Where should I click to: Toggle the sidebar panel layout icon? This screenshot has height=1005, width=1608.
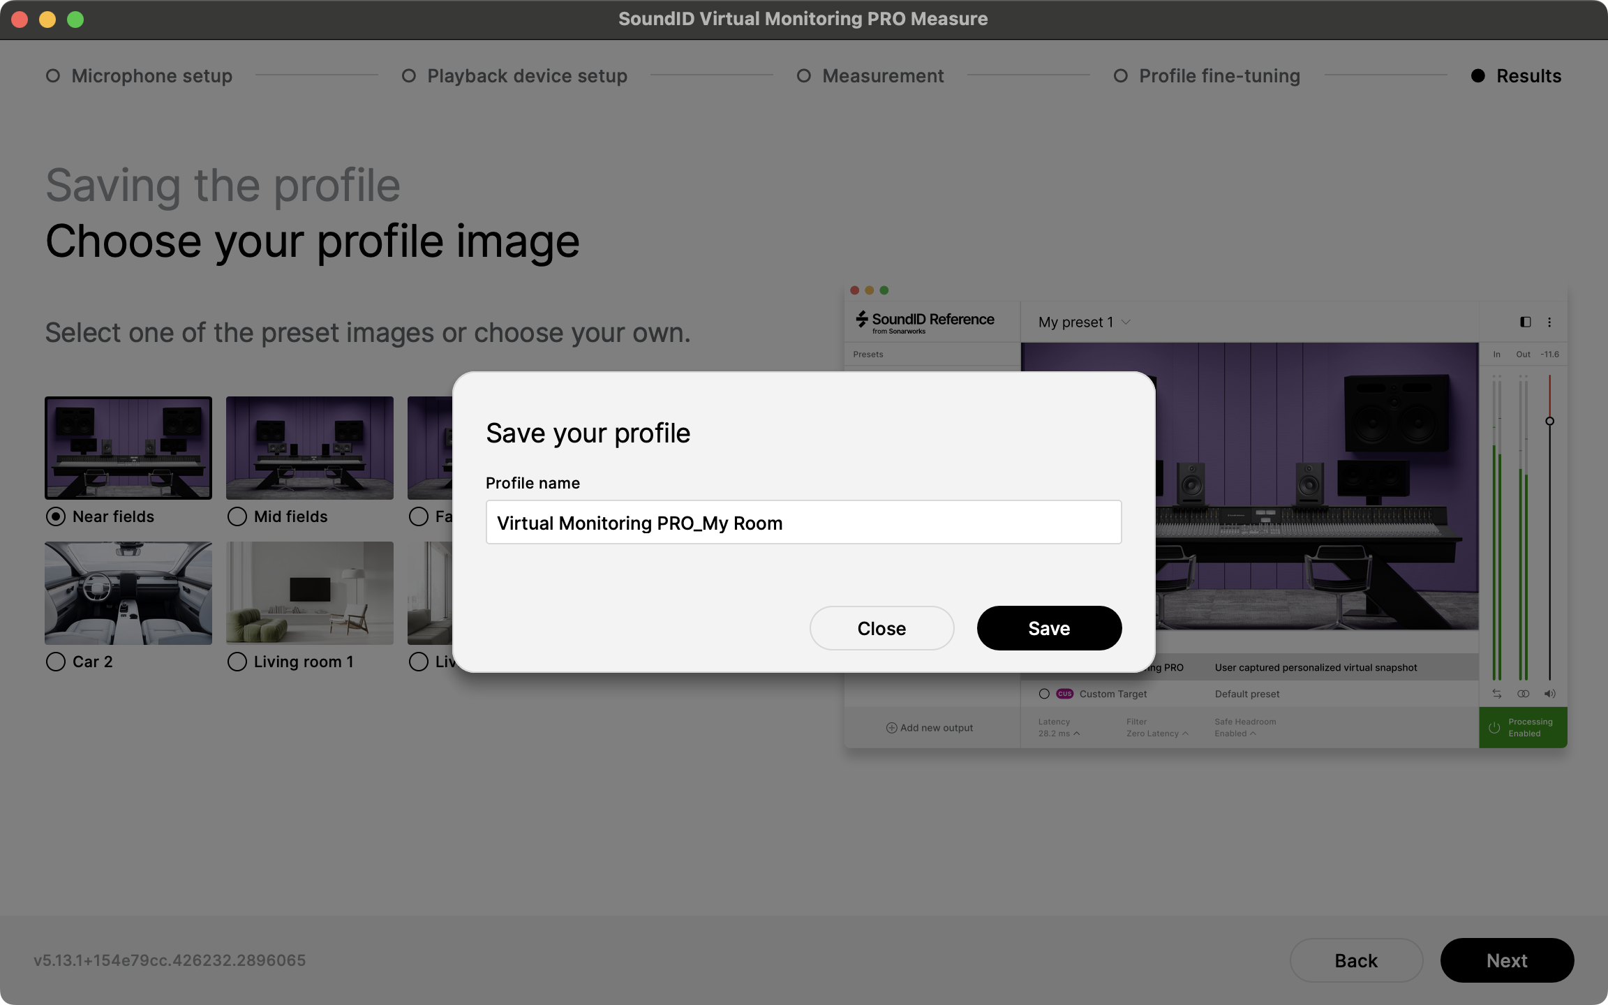(1525, 322)
